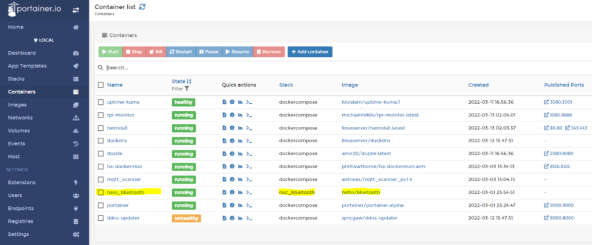Open console icon for heimdall container
This screenshot has height=245, width=592.
click(x=249, y=128)
